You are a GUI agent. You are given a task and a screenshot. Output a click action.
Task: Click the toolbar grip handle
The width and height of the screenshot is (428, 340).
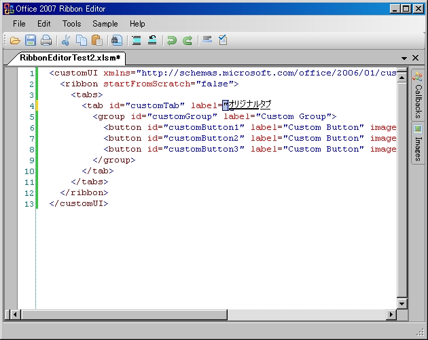5,41
